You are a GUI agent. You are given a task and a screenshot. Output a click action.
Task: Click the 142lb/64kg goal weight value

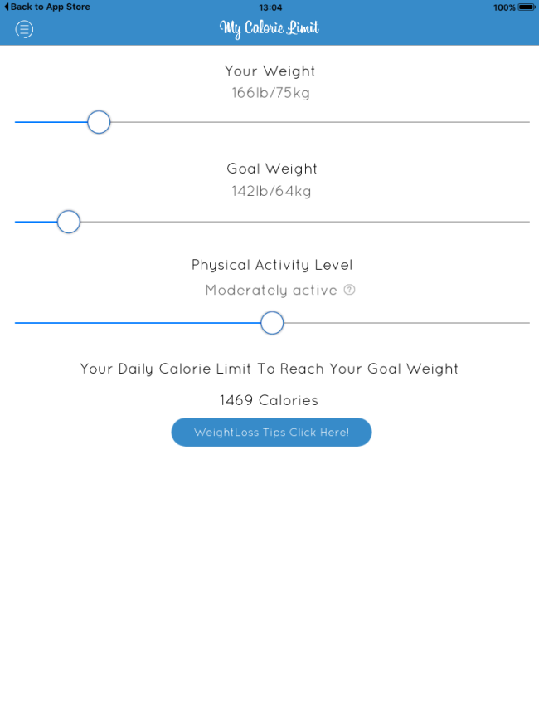pos(271,191)
